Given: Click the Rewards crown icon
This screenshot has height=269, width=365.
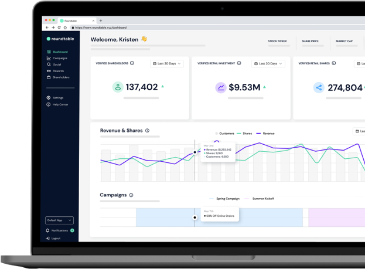Looking at the screenshot, I should tap(49, 71).
